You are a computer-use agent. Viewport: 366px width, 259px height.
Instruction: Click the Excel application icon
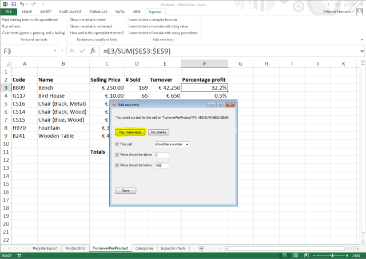5,4
